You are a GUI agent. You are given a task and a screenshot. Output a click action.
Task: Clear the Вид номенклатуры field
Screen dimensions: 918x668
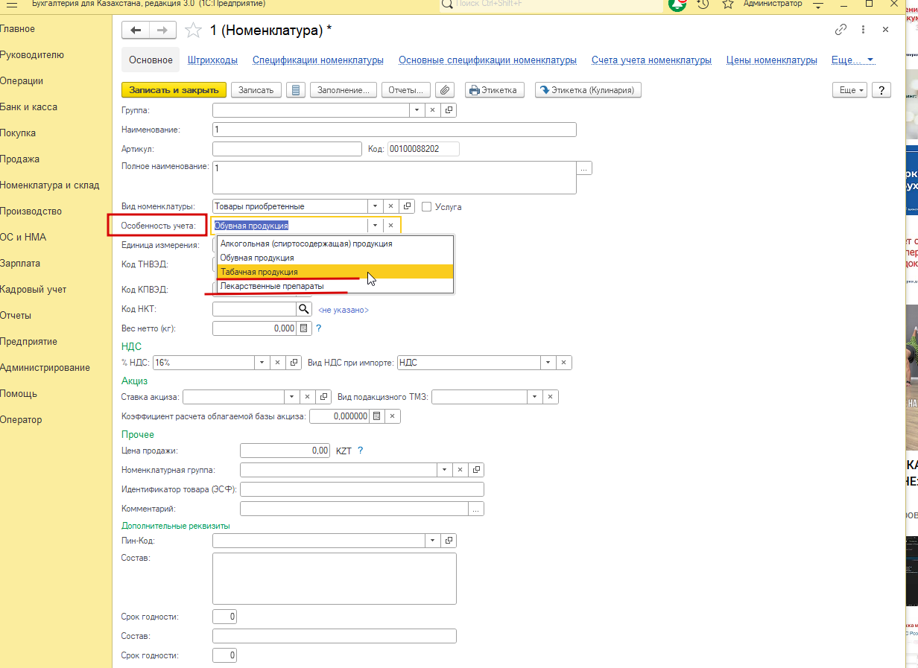click(x=390, y=206)
